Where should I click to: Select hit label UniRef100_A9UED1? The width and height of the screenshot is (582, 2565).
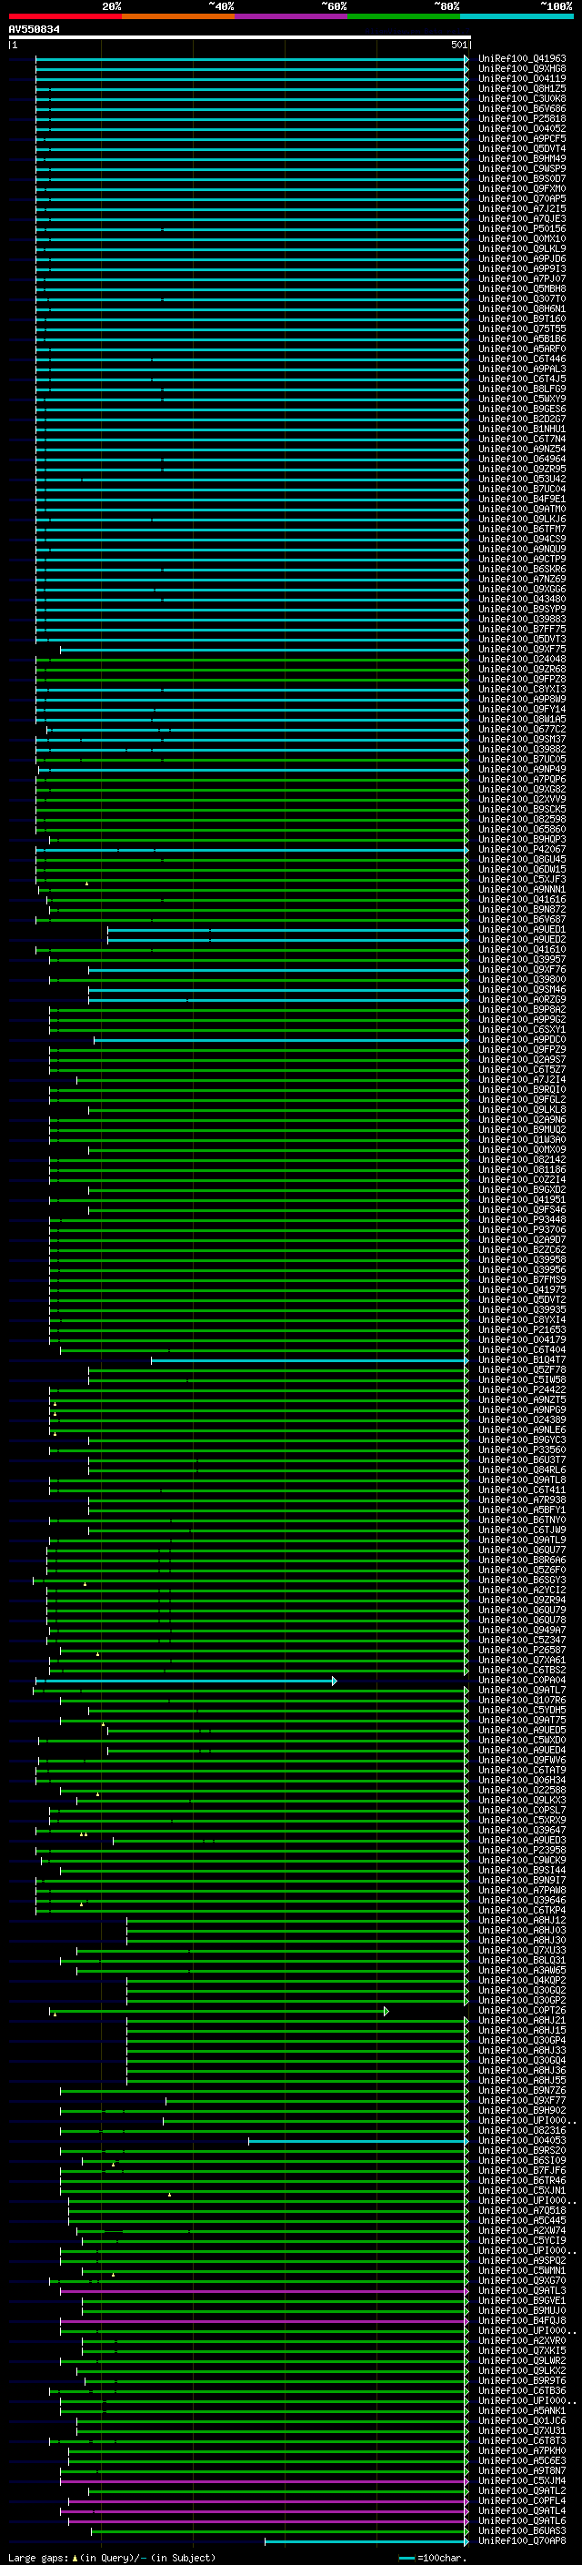522,929
